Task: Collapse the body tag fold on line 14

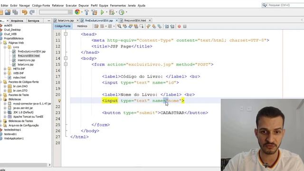Action: point(66,58)
